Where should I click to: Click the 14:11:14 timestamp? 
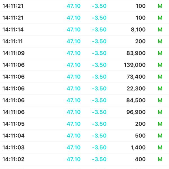[x=13, y=30]
